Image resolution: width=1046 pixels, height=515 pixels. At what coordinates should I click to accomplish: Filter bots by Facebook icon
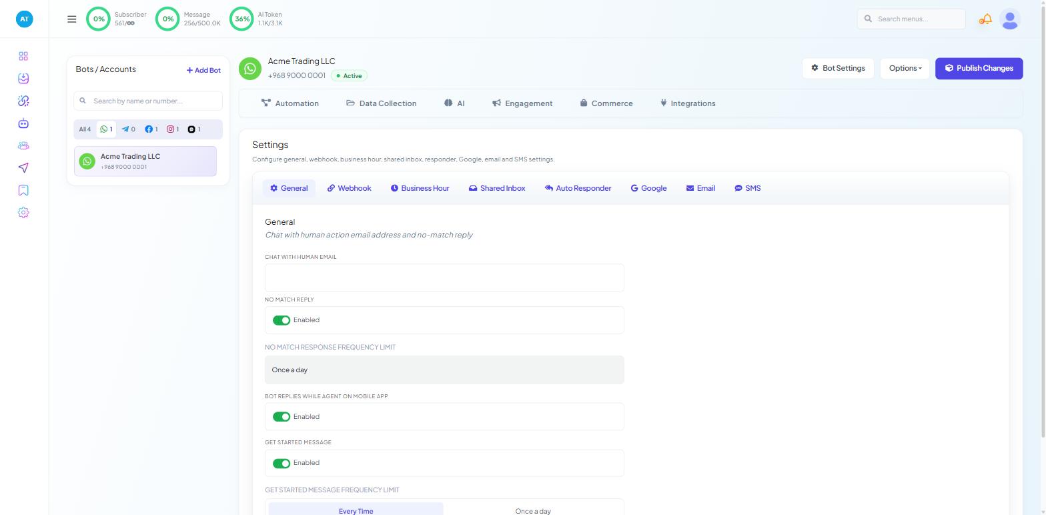pyautogui.click(x=151, y=129)
